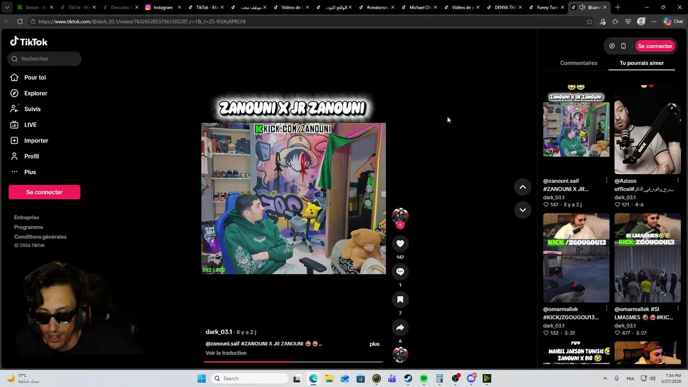The height and width of the screenshot is (387, 688).
Task: Play the microphone man recommended thumbnail
Action: (x=647, y=129)
